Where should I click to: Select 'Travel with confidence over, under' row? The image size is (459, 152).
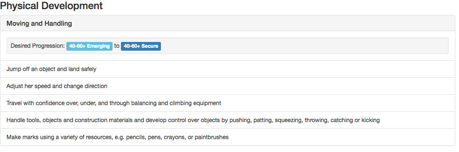coord(228,103)
